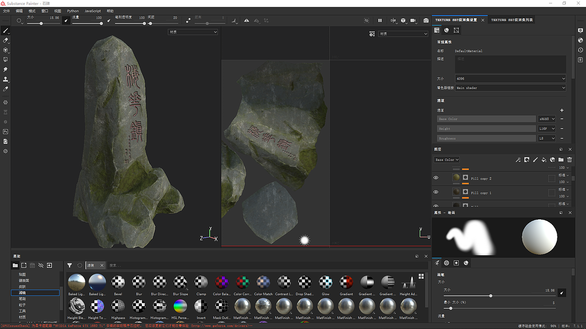Pick the material eyedropper tool
Viewport: 586px width, 329px height.
tap(5, 89)
